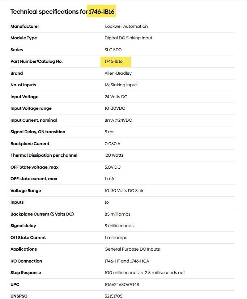Click the .20 Watts thermal dissipation value
Viewport: 247px width, 299px height.
[x=114, y=156]
